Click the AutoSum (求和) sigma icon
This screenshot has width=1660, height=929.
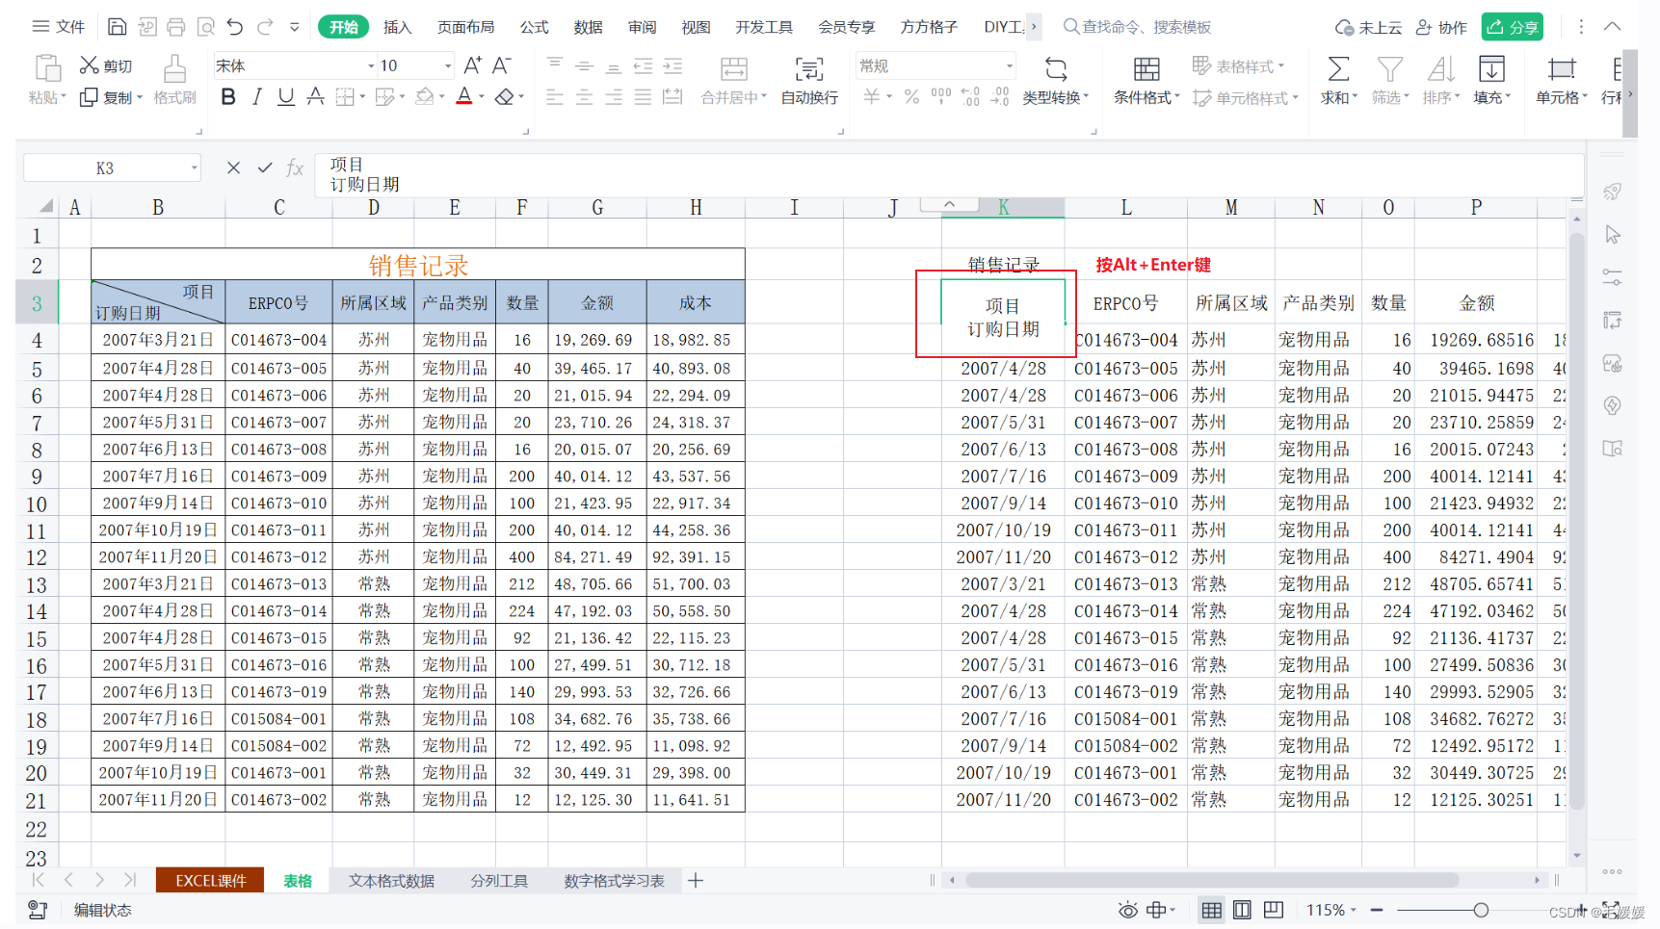click(x=1338, y=69)
